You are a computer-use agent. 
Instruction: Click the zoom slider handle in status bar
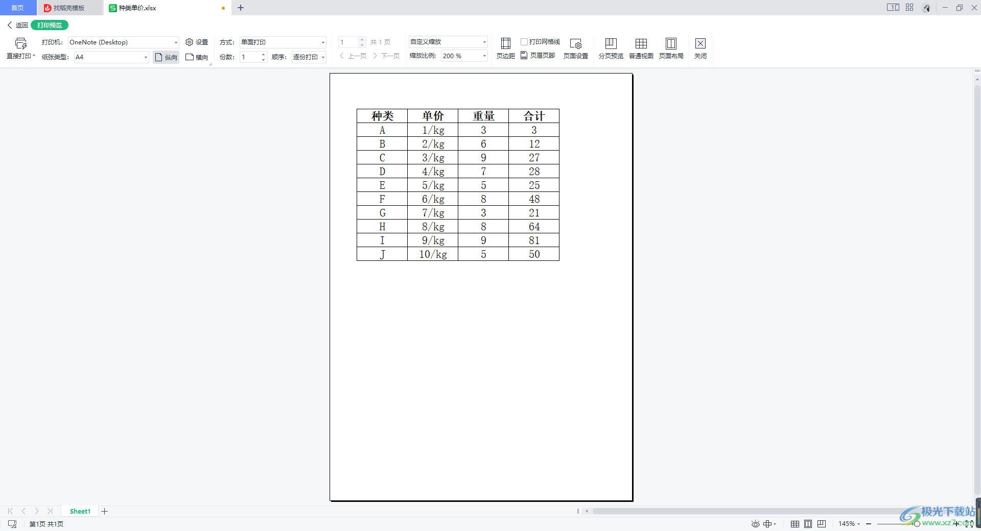[917, 524]
